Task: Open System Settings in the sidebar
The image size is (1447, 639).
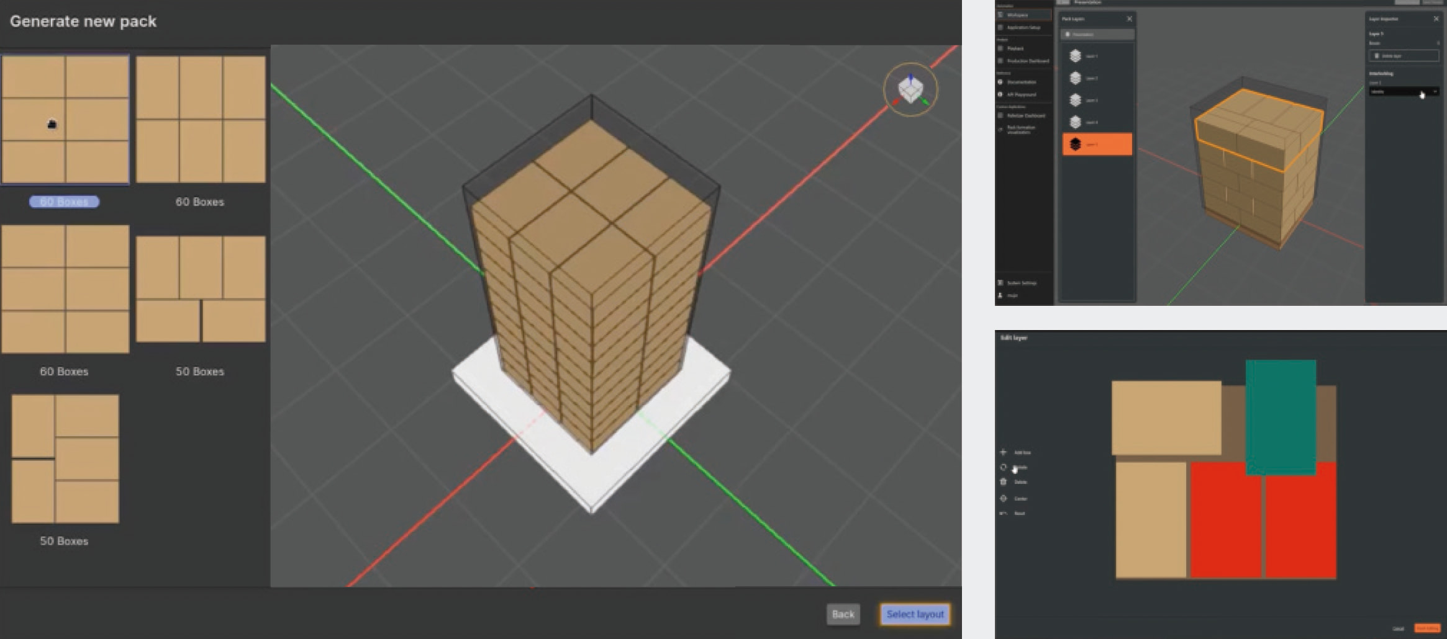Action: pyautogui.click(x=1021, y=283)
